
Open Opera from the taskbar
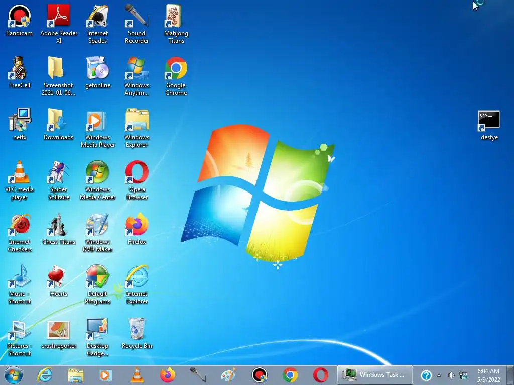click(321, 375)
